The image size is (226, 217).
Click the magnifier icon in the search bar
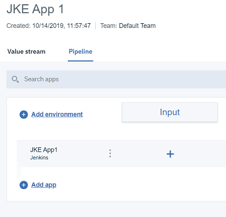15,79
